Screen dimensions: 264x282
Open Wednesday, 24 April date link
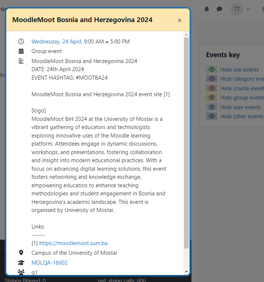pyautogui.click(x=56, y=42)
